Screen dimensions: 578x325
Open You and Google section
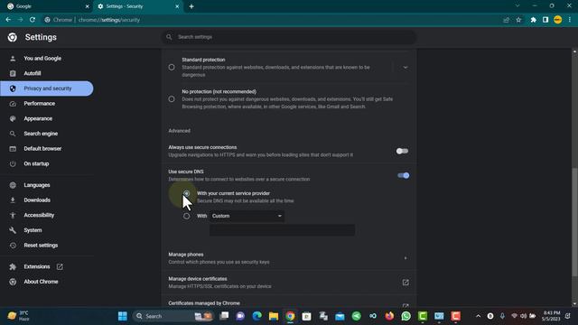[x=42, y=58]
